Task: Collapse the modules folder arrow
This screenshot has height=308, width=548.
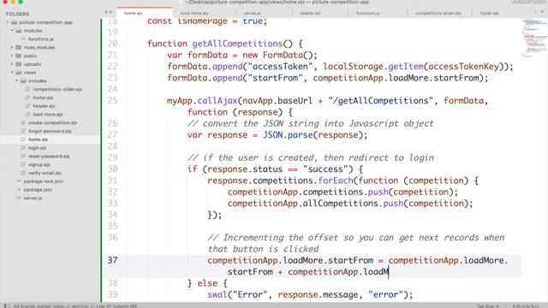Action: point(12,31)
